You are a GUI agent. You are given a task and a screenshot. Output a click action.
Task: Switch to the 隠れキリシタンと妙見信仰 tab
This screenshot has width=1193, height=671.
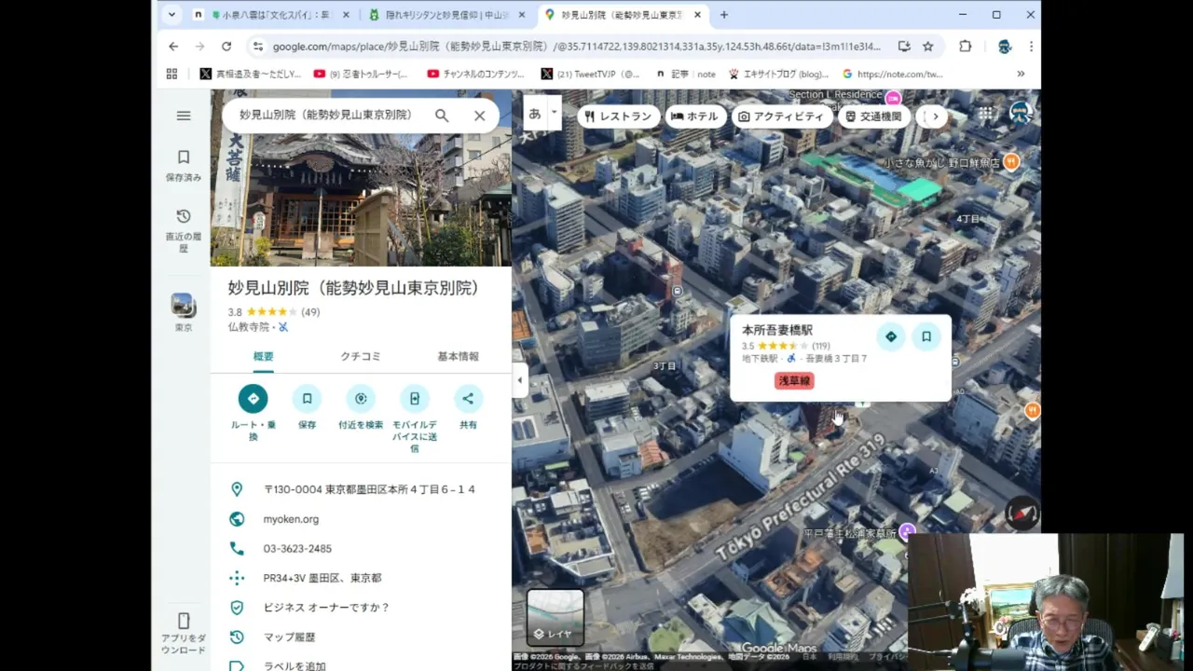(446, 15)
